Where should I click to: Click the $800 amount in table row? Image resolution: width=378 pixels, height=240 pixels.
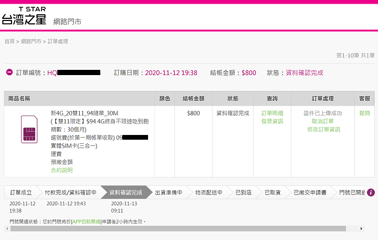pyautogui.click(x=193, y=113)
